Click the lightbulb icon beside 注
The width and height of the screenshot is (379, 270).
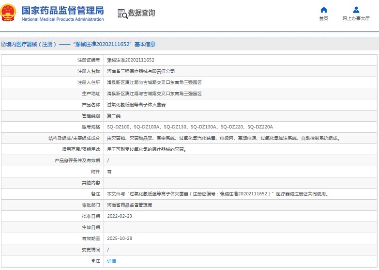pos(92,261)
